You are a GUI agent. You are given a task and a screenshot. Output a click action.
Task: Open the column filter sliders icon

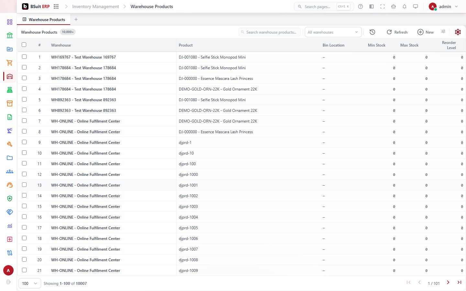(x=443, y=31)
